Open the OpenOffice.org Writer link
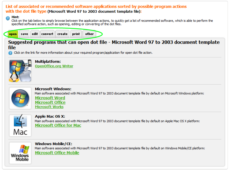Screen dimensions: 229x170 tap(54, 66)
